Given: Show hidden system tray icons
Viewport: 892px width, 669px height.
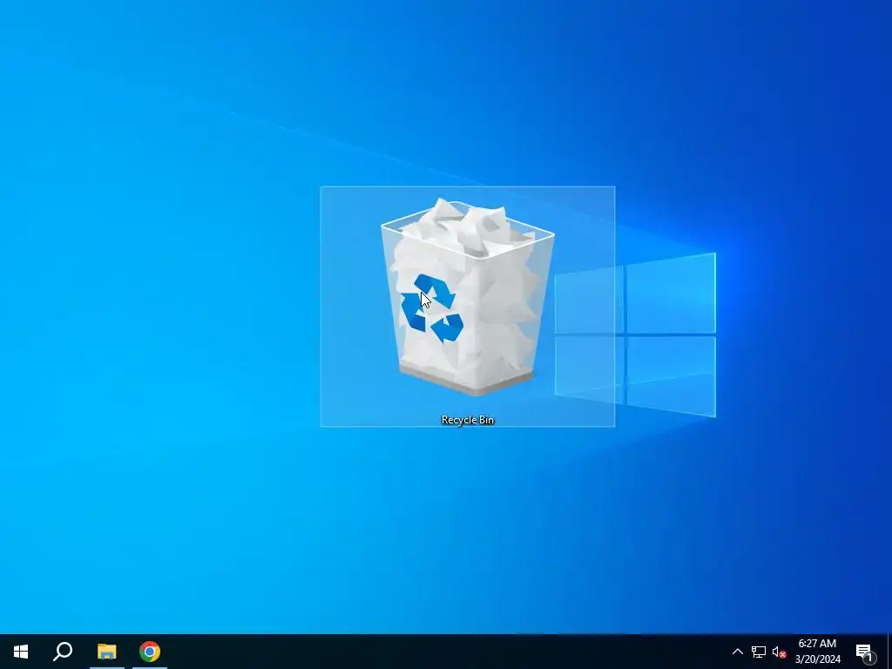Looking at the screenshot, I should pos(737,652).
